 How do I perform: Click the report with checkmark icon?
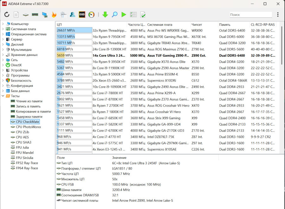(x=143, y=15)
